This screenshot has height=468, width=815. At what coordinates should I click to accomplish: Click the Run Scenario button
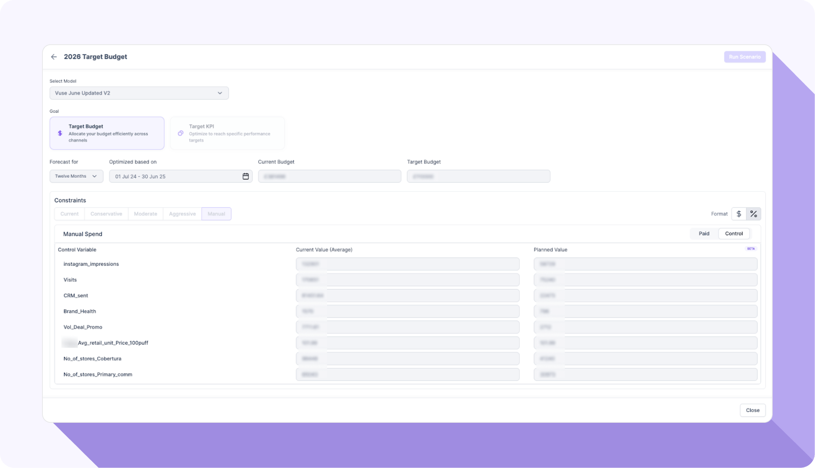745,57
